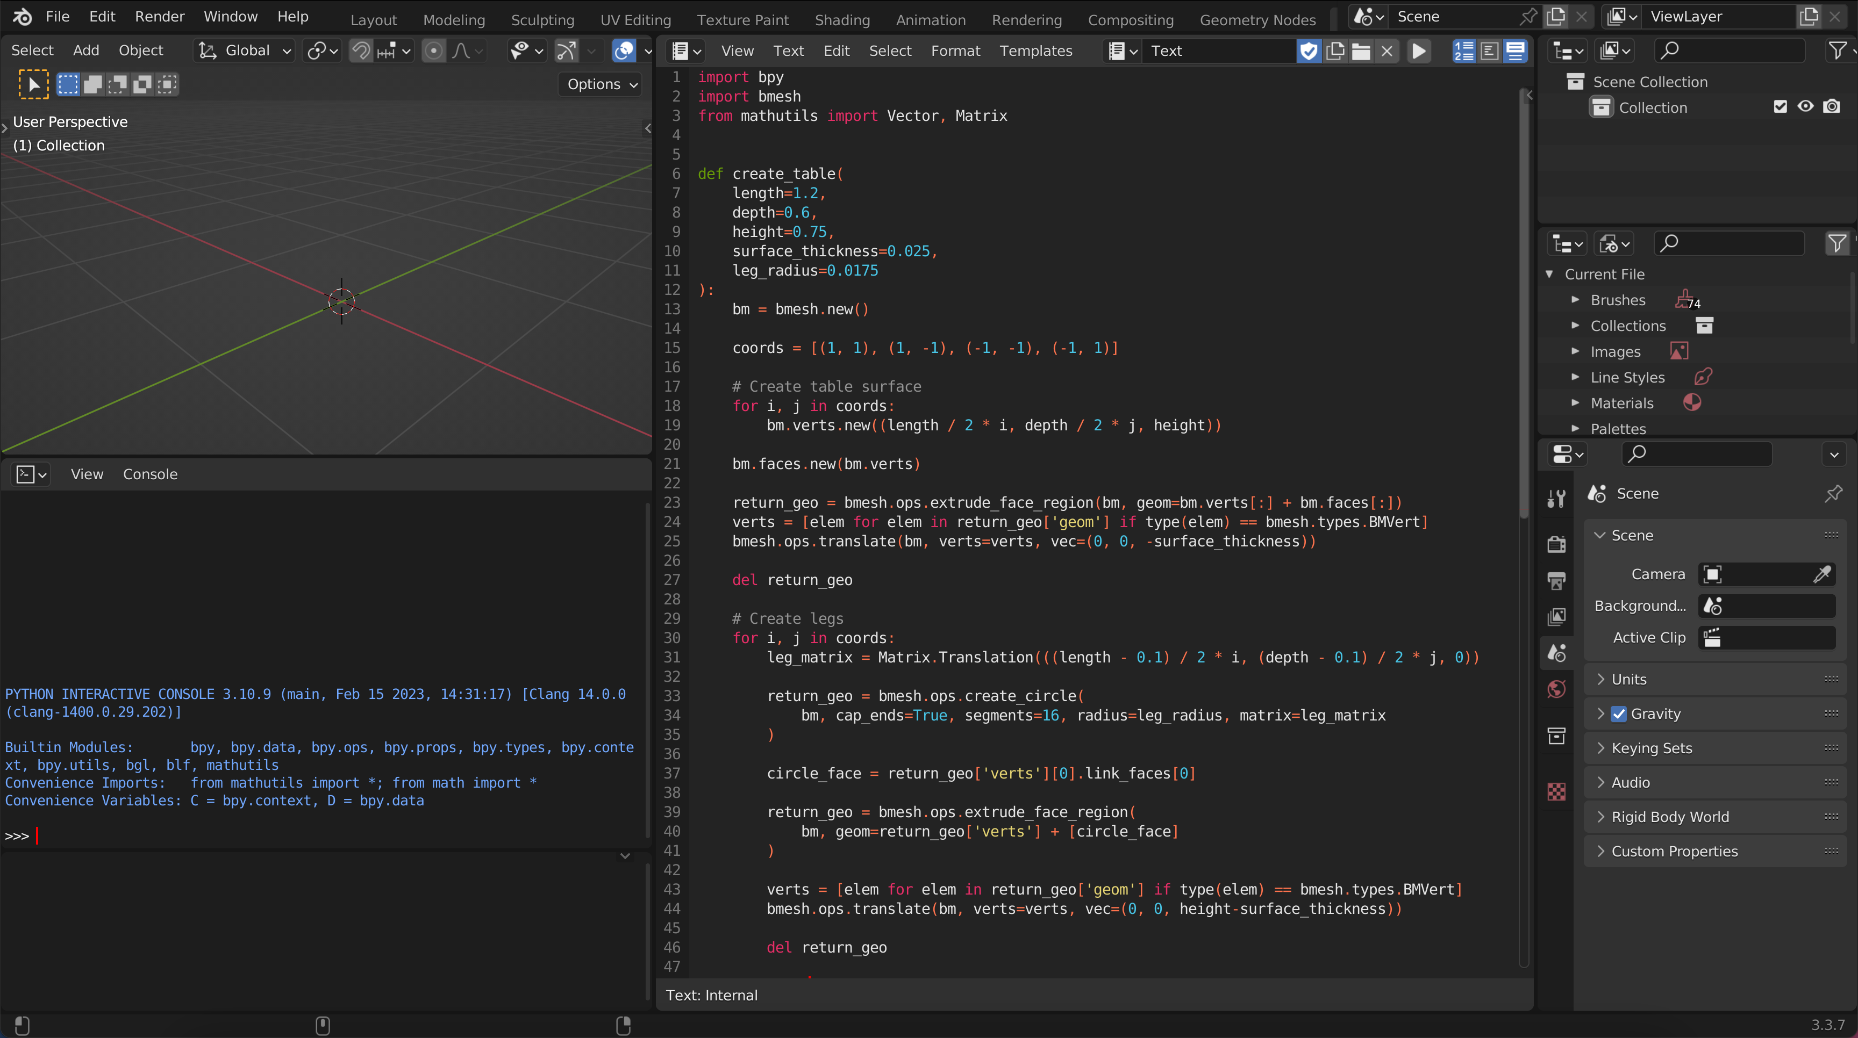Viewport: 1858px width, 1038px height.
Task: Open the Global transform orientation dropdown
Action: point(244,51)
